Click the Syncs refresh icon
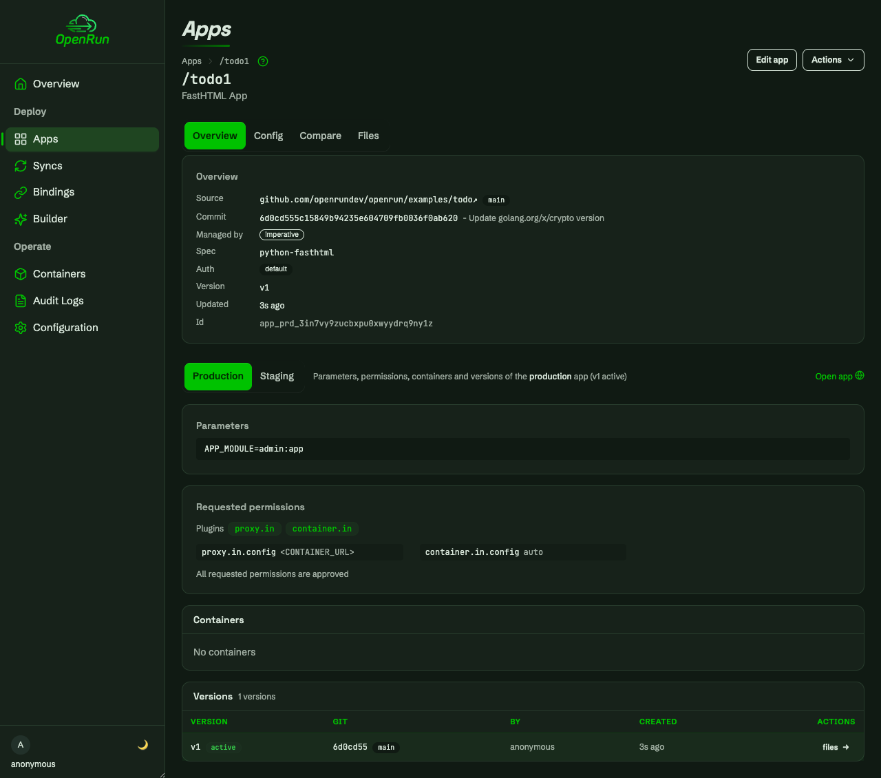Screen dimensions: 881x778 point(21,166)
